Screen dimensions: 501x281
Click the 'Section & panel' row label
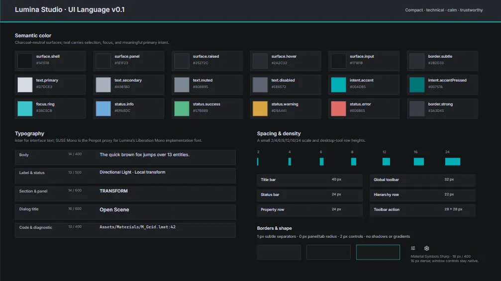(33, 191)
